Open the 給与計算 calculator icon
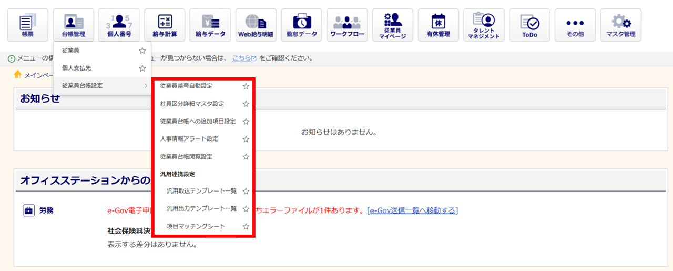The height and width of the screenshot is (271, 673). pyautogui.click(x=165, y=25)
